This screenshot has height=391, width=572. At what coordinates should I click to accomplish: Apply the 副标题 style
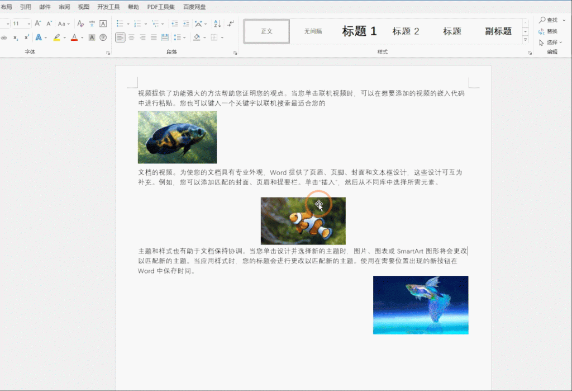[x=498, y=31]
